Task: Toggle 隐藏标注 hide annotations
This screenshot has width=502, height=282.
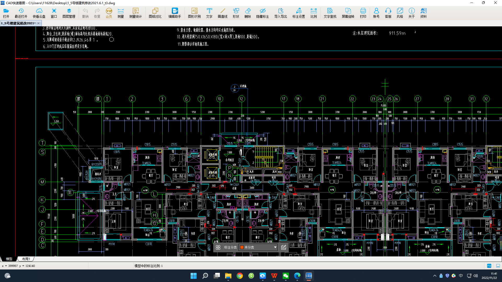Action: point(263,13)
